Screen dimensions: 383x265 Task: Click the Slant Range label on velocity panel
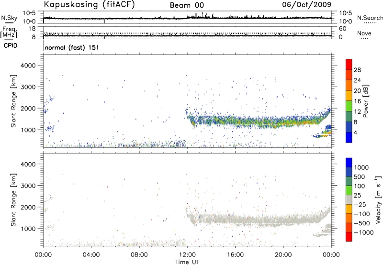point(13,200)
